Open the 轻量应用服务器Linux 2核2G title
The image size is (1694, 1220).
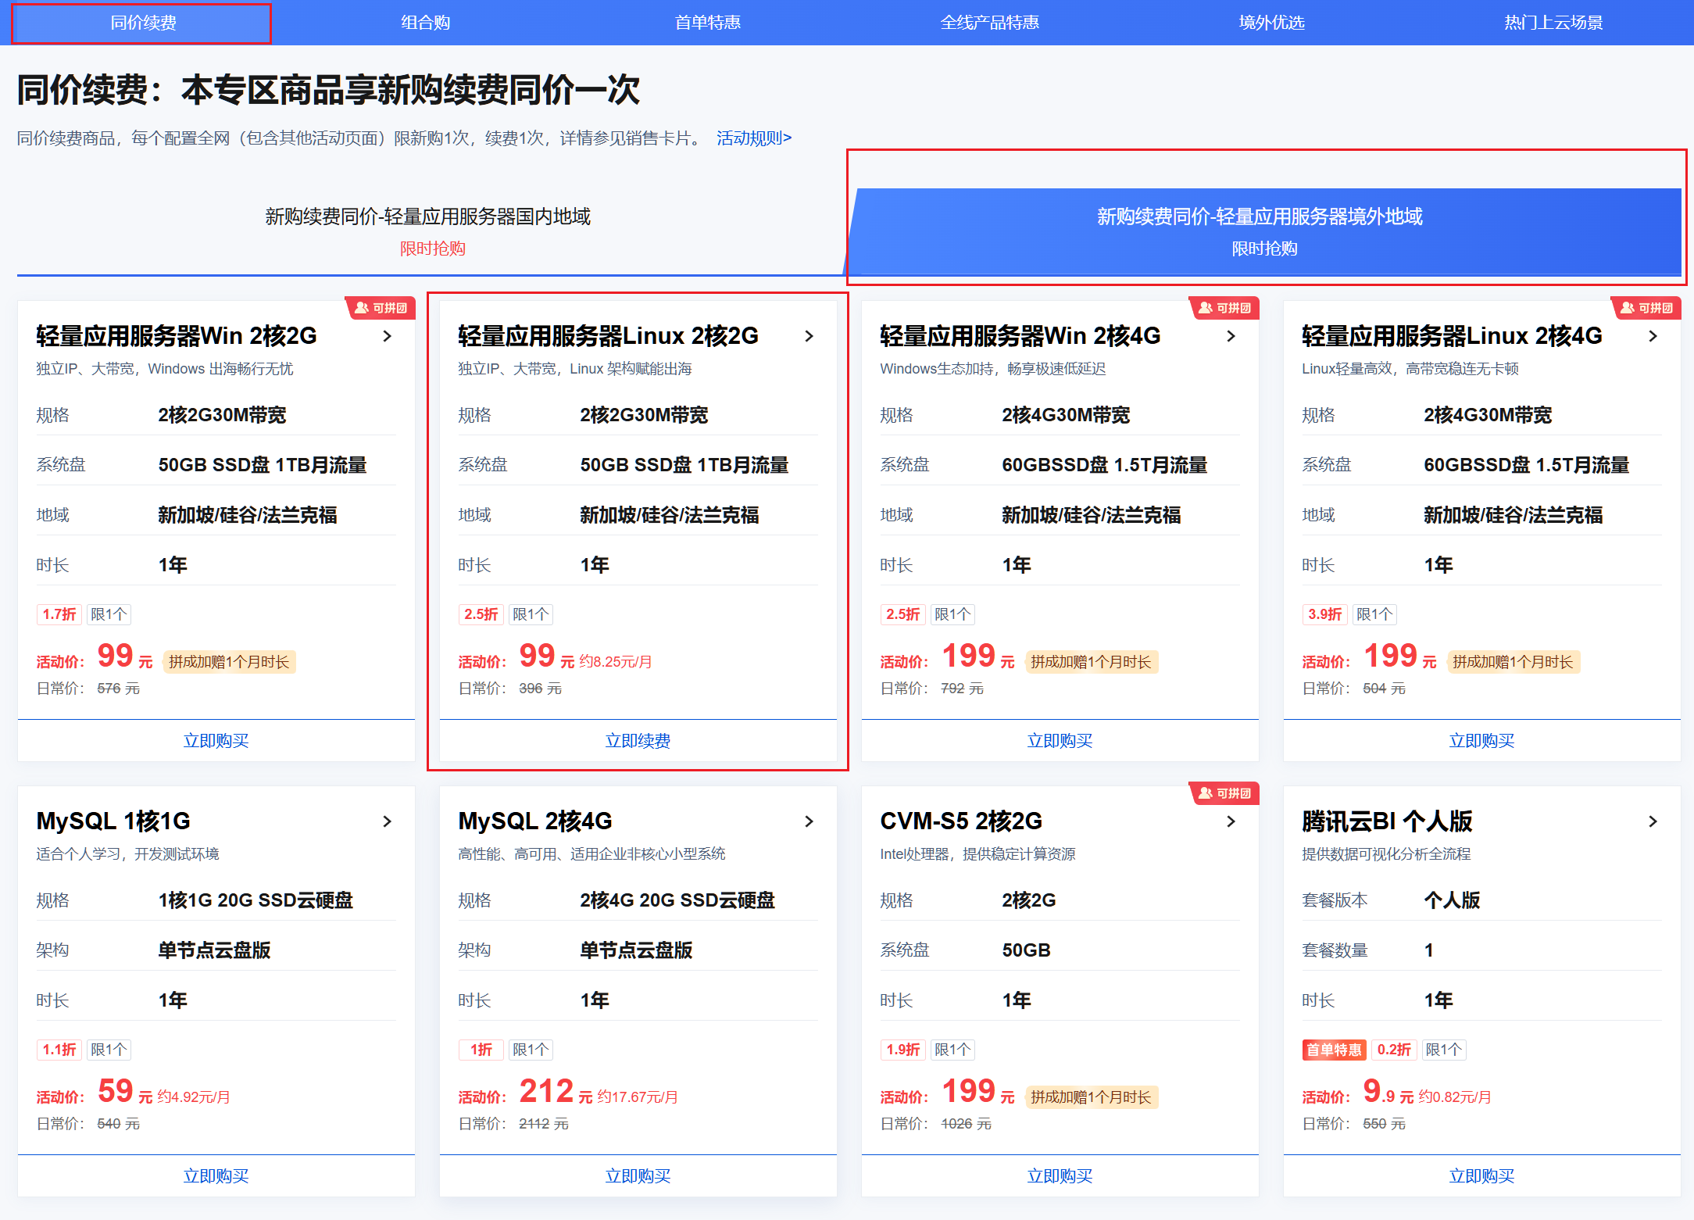point(608,336)
